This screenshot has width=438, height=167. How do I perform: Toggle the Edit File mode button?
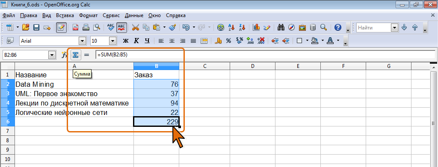tap(61, 27)
